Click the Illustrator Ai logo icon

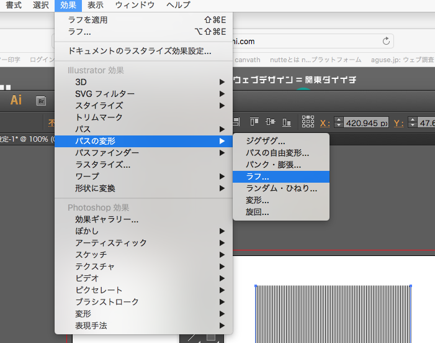[x=16, y=100]
